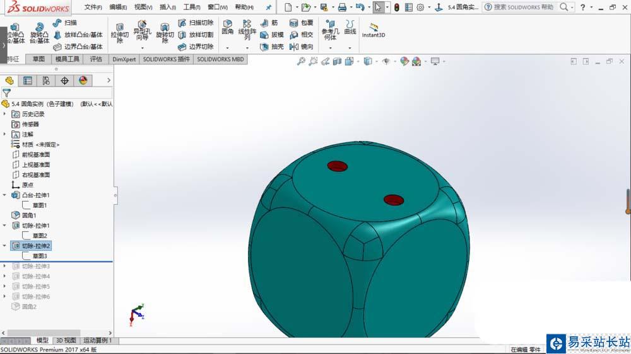Click the feature tree filter icon
The width and height of the screenshot is (631, 354).
click(x=6, y=93)
